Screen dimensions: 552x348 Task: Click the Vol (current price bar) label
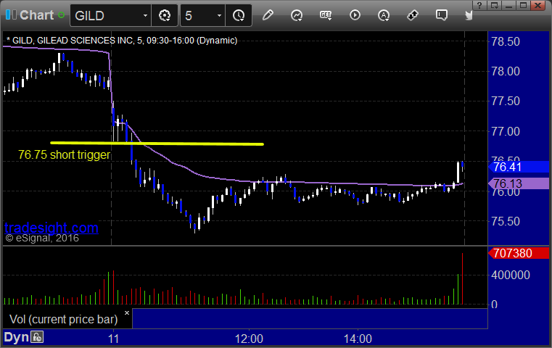[x=63, y=319]
